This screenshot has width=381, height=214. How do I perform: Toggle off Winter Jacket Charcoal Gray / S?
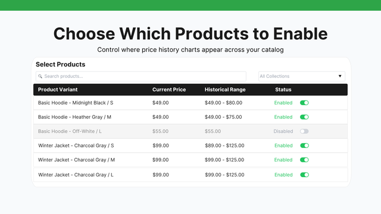[304, 146]
